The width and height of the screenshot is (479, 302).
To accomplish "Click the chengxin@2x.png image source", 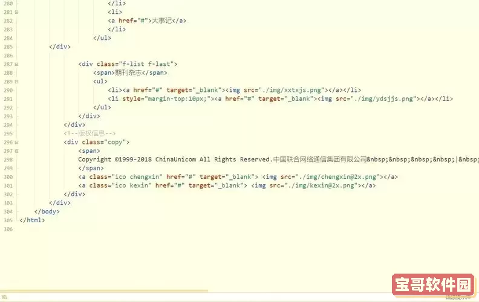I will click(337, 177).
